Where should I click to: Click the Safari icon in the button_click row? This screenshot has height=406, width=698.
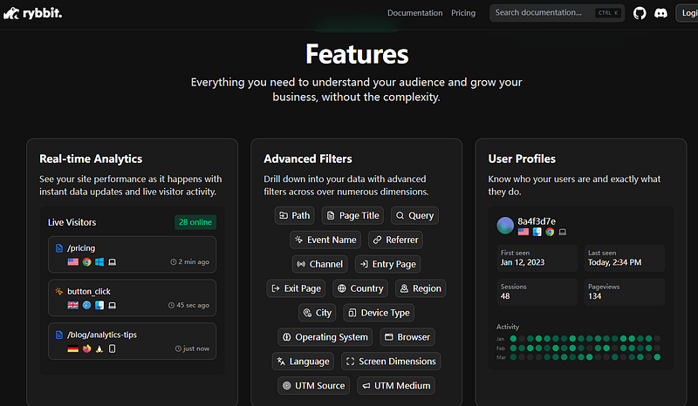(x=86, y=305)
